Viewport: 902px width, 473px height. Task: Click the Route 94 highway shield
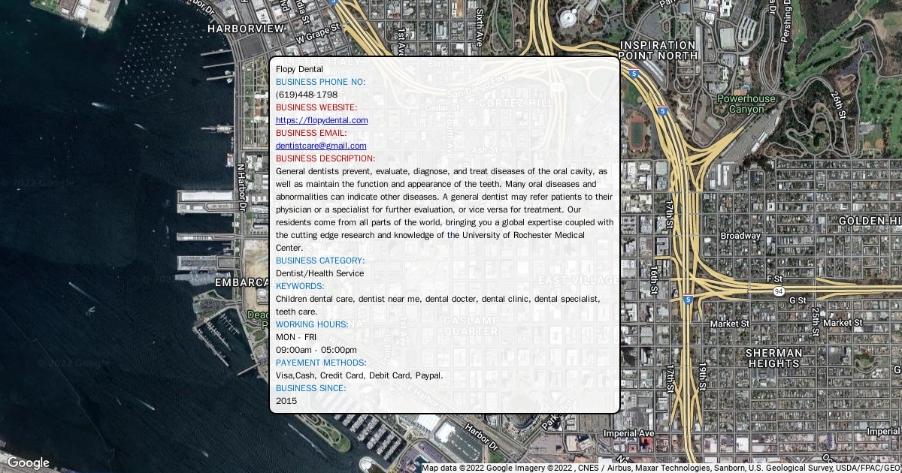click(x=779, y=291)
